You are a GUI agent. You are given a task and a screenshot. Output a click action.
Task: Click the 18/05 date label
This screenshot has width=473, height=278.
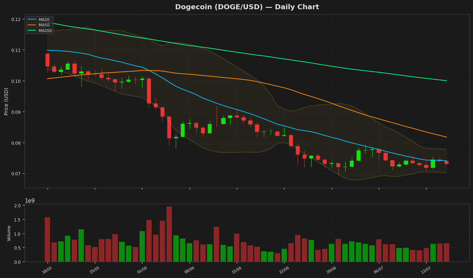(47, 270)
